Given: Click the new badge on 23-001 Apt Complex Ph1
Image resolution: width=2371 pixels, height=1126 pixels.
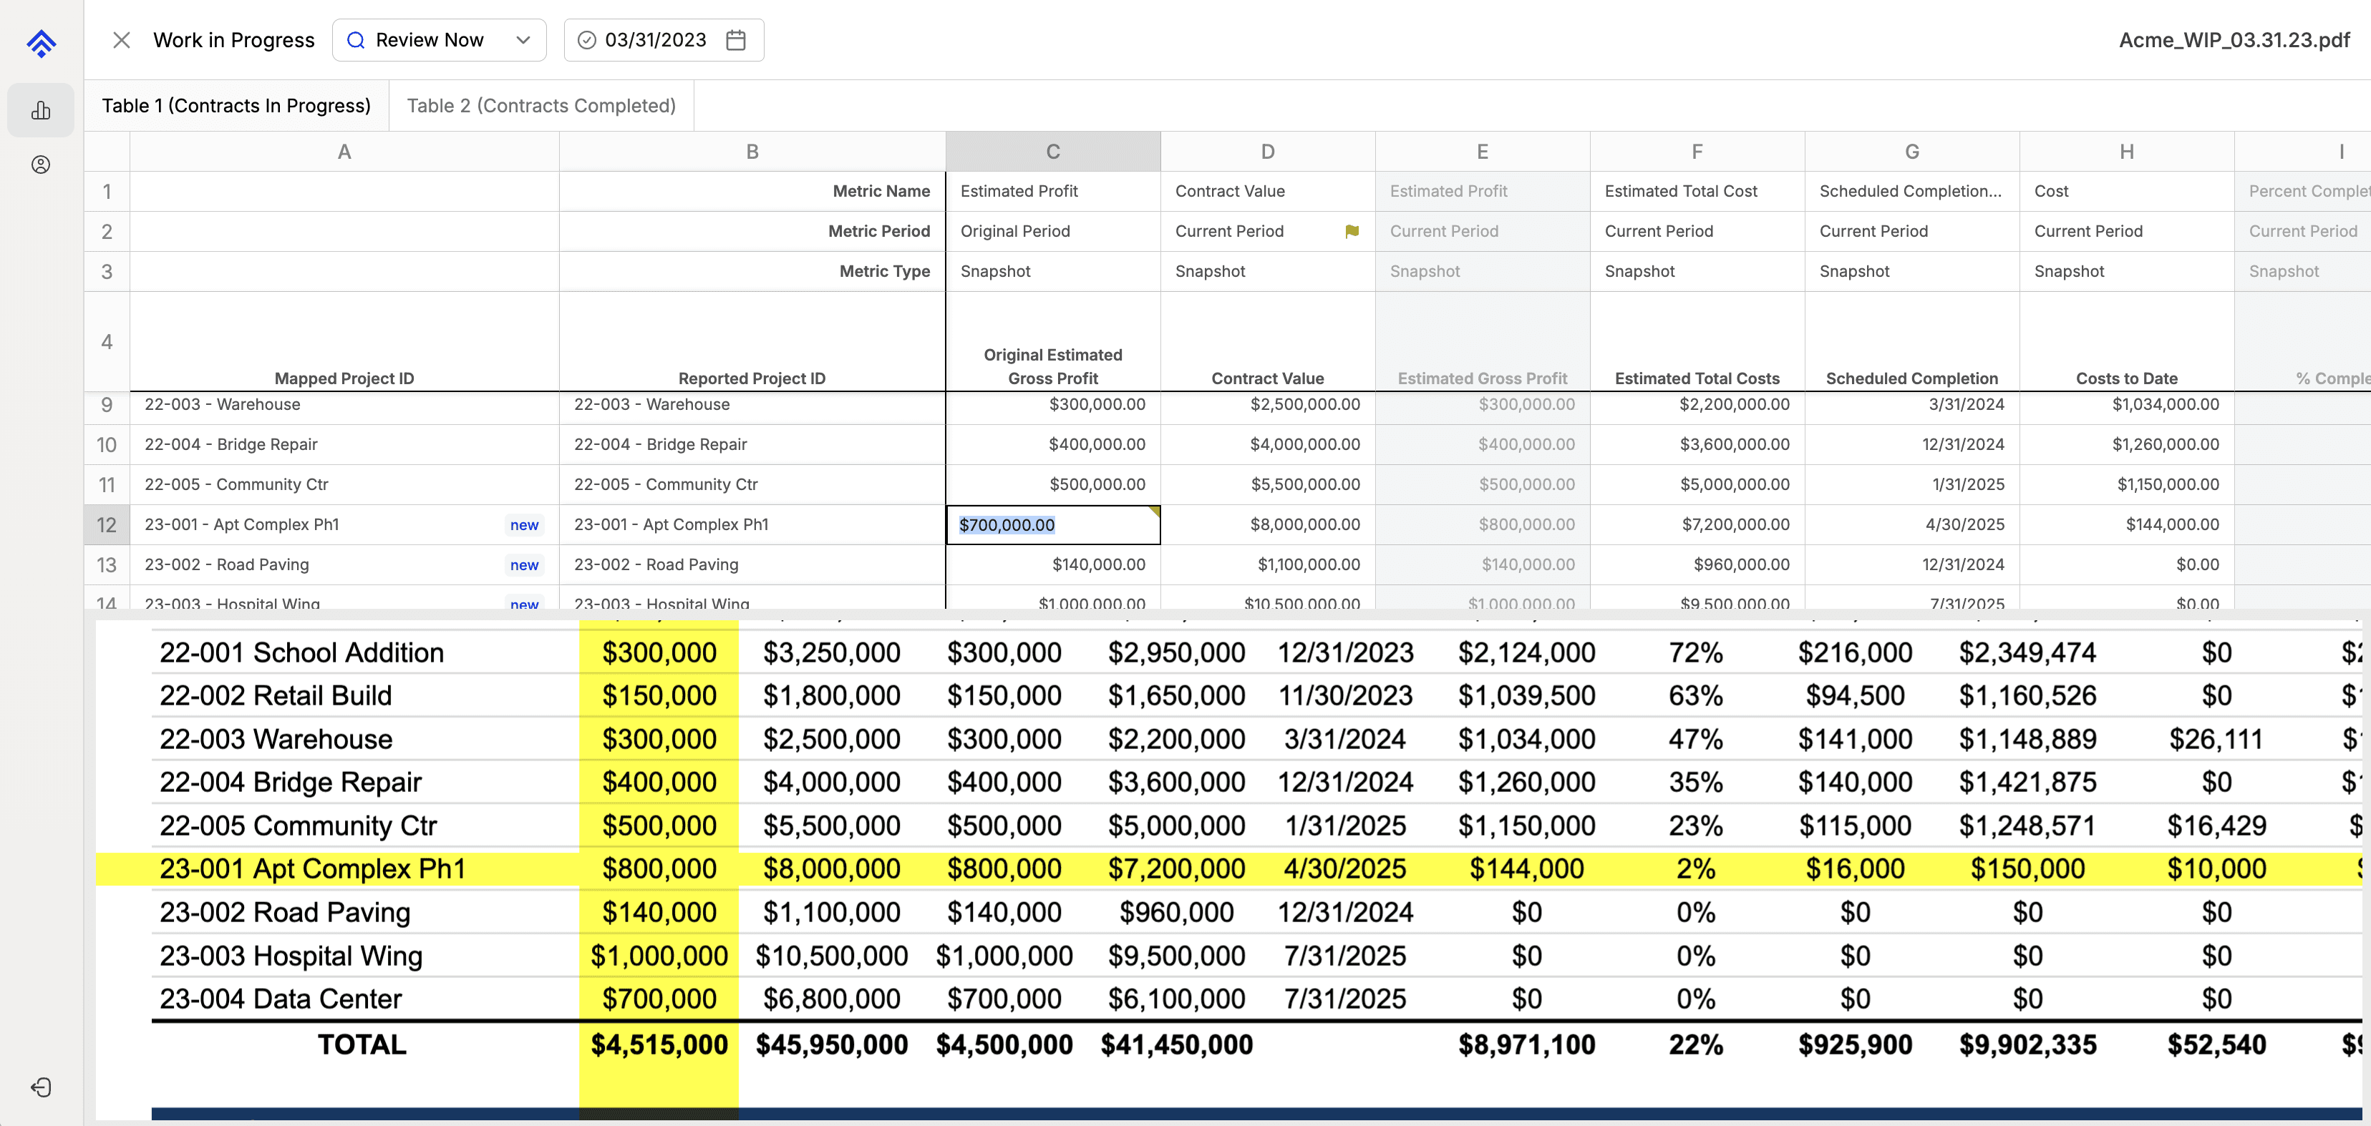Looking at the screenshot, I should 524,524.
